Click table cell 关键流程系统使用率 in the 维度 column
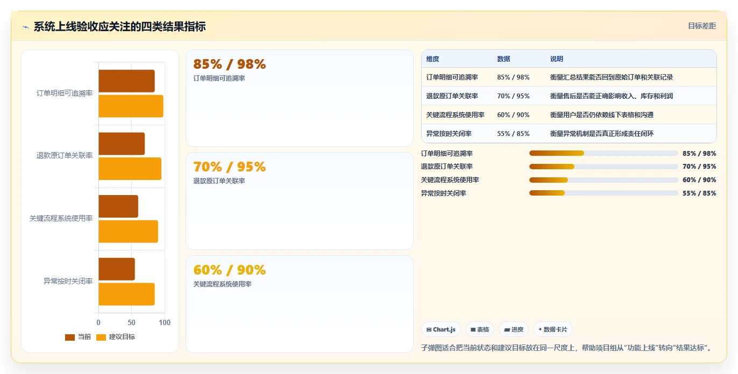This screenshot has height=374, width=738. coord(456,115)
